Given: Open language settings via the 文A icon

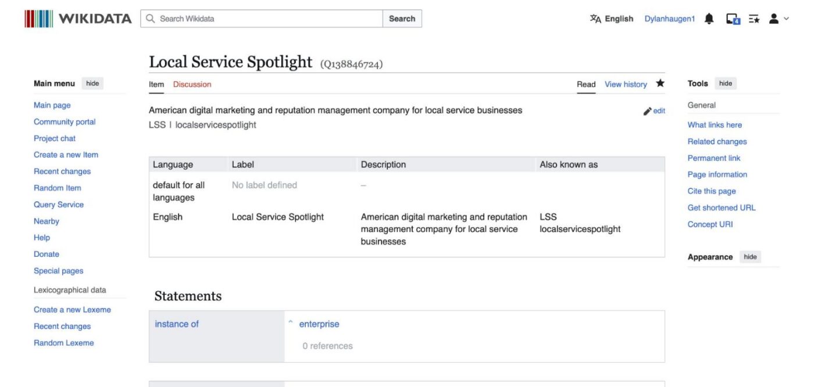Looking at the screenshot, I should (595, 18).
